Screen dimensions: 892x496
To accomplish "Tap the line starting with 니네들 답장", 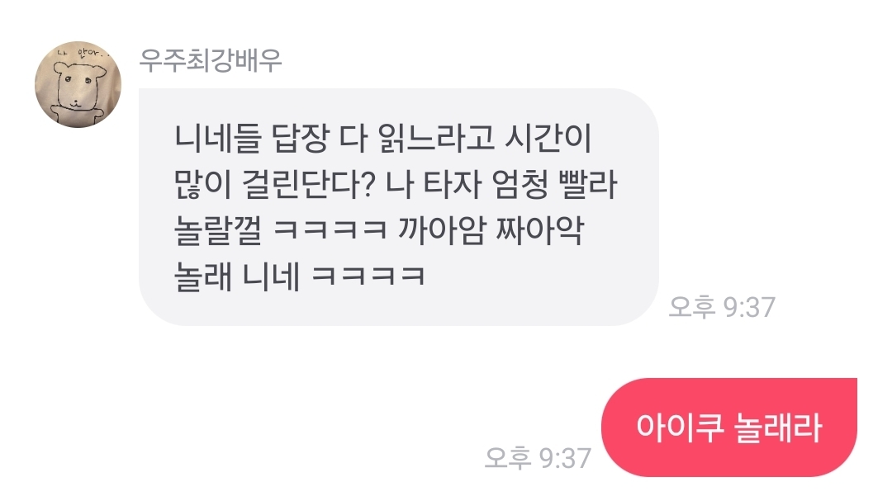I will click(383, 139).
